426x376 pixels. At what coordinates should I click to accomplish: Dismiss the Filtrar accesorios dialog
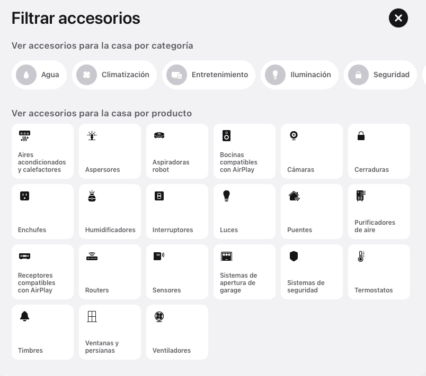pyautogui.click(x=398, y=18)
